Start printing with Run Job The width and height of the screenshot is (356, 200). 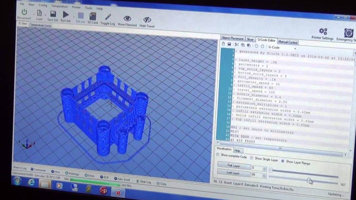pos(66,15)
